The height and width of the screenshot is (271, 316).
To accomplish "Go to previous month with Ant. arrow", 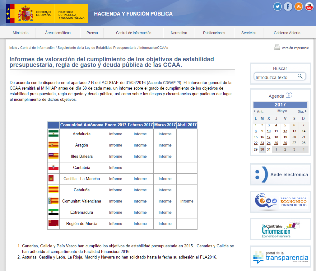I will (258, 111).
